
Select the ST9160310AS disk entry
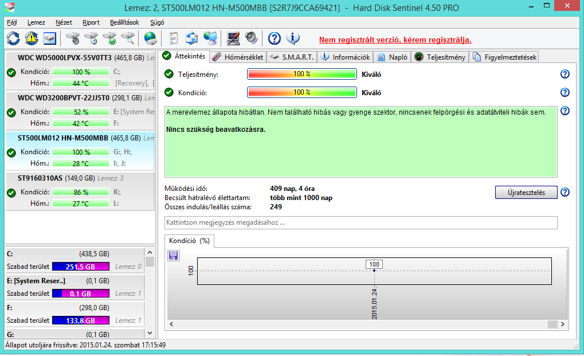click(80, 191)
